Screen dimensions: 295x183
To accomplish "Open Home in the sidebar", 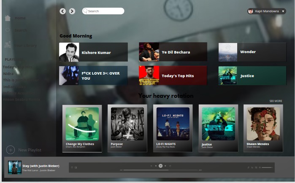I will tap(20, 18).
